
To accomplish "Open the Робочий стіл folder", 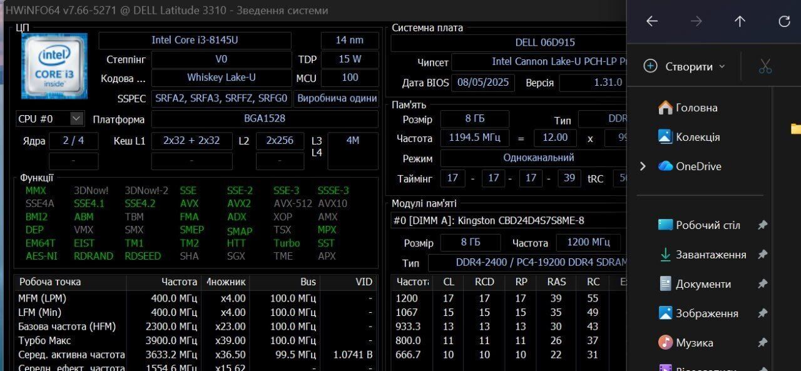I will [x=707, y=225].
